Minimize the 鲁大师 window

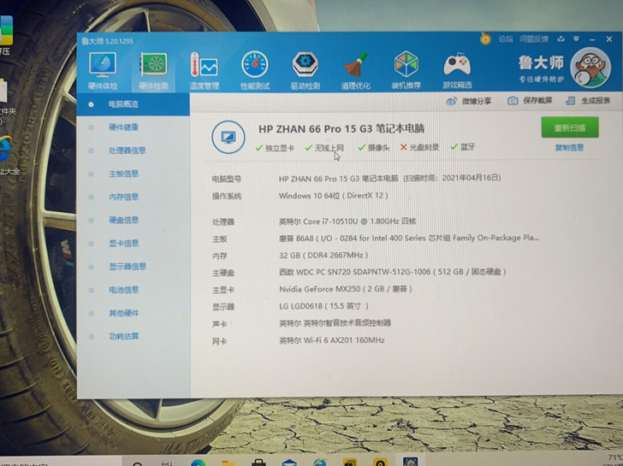point(592,39)
